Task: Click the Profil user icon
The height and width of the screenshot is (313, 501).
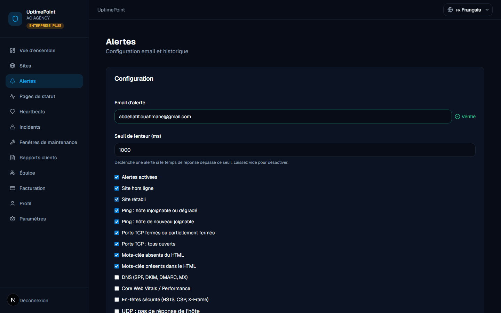Action: coord(13,203)
